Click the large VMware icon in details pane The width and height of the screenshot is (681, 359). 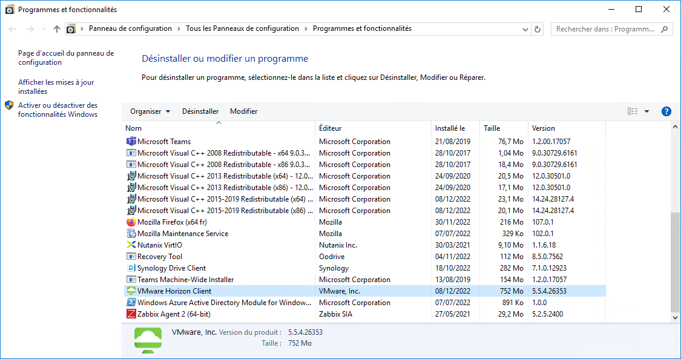pos(148,340)
